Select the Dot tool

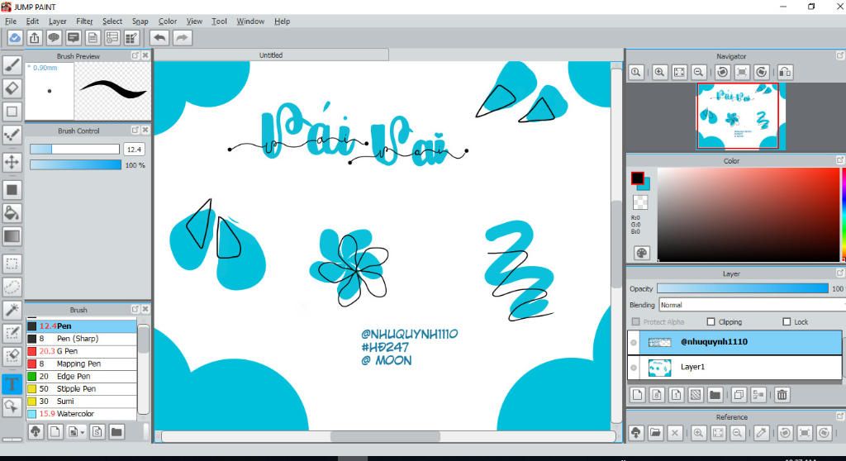click(x=12, y=135)
